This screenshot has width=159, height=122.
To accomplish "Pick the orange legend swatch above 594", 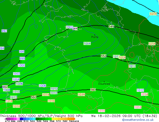I will (x=72, y=119).
